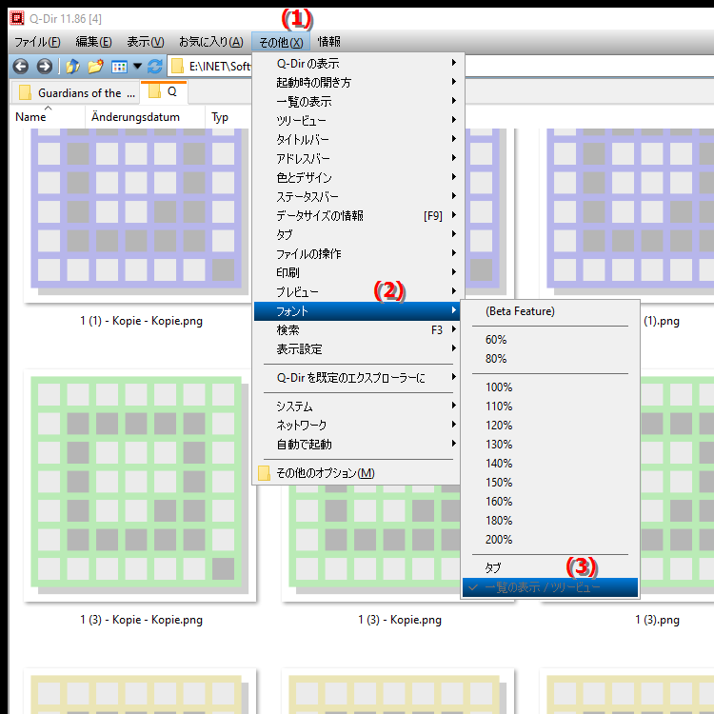Switch to the Guardians of the ... tab

click(x=77, y=93)
